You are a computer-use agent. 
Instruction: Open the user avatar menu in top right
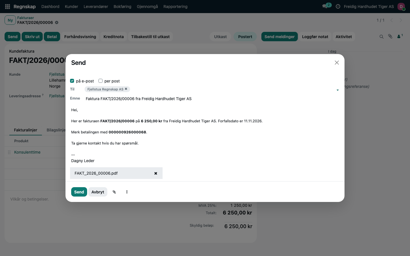(401, 7)
